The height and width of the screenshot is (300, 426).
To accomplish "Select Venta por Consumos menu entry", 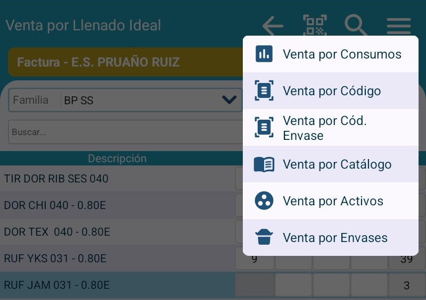I will pos(342,54).
